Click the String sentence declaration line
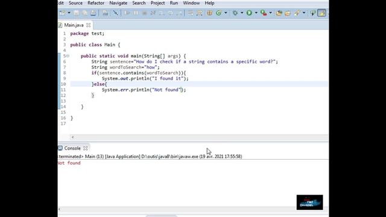 (x=185, y=61)
